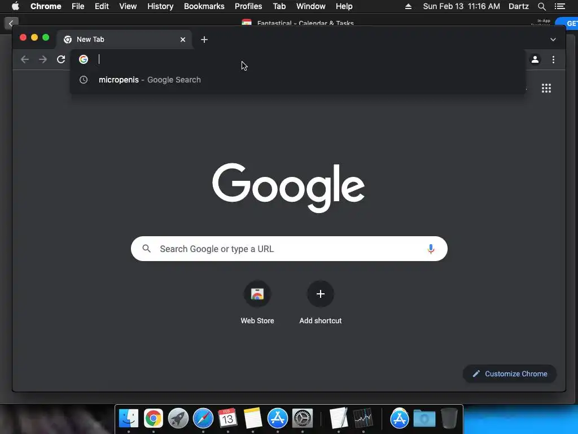This screenshot has height=434, width=578.
Task: Open the App Store icon beside the folder
Action: (399, 419)
